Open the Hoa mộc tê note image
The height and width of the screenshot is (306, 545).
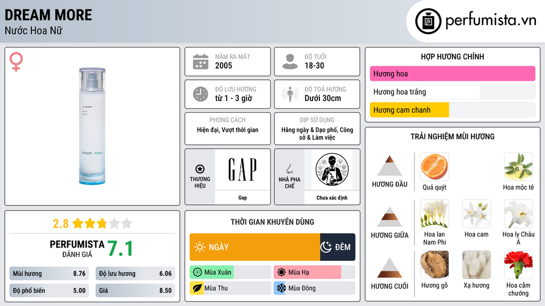518,166
